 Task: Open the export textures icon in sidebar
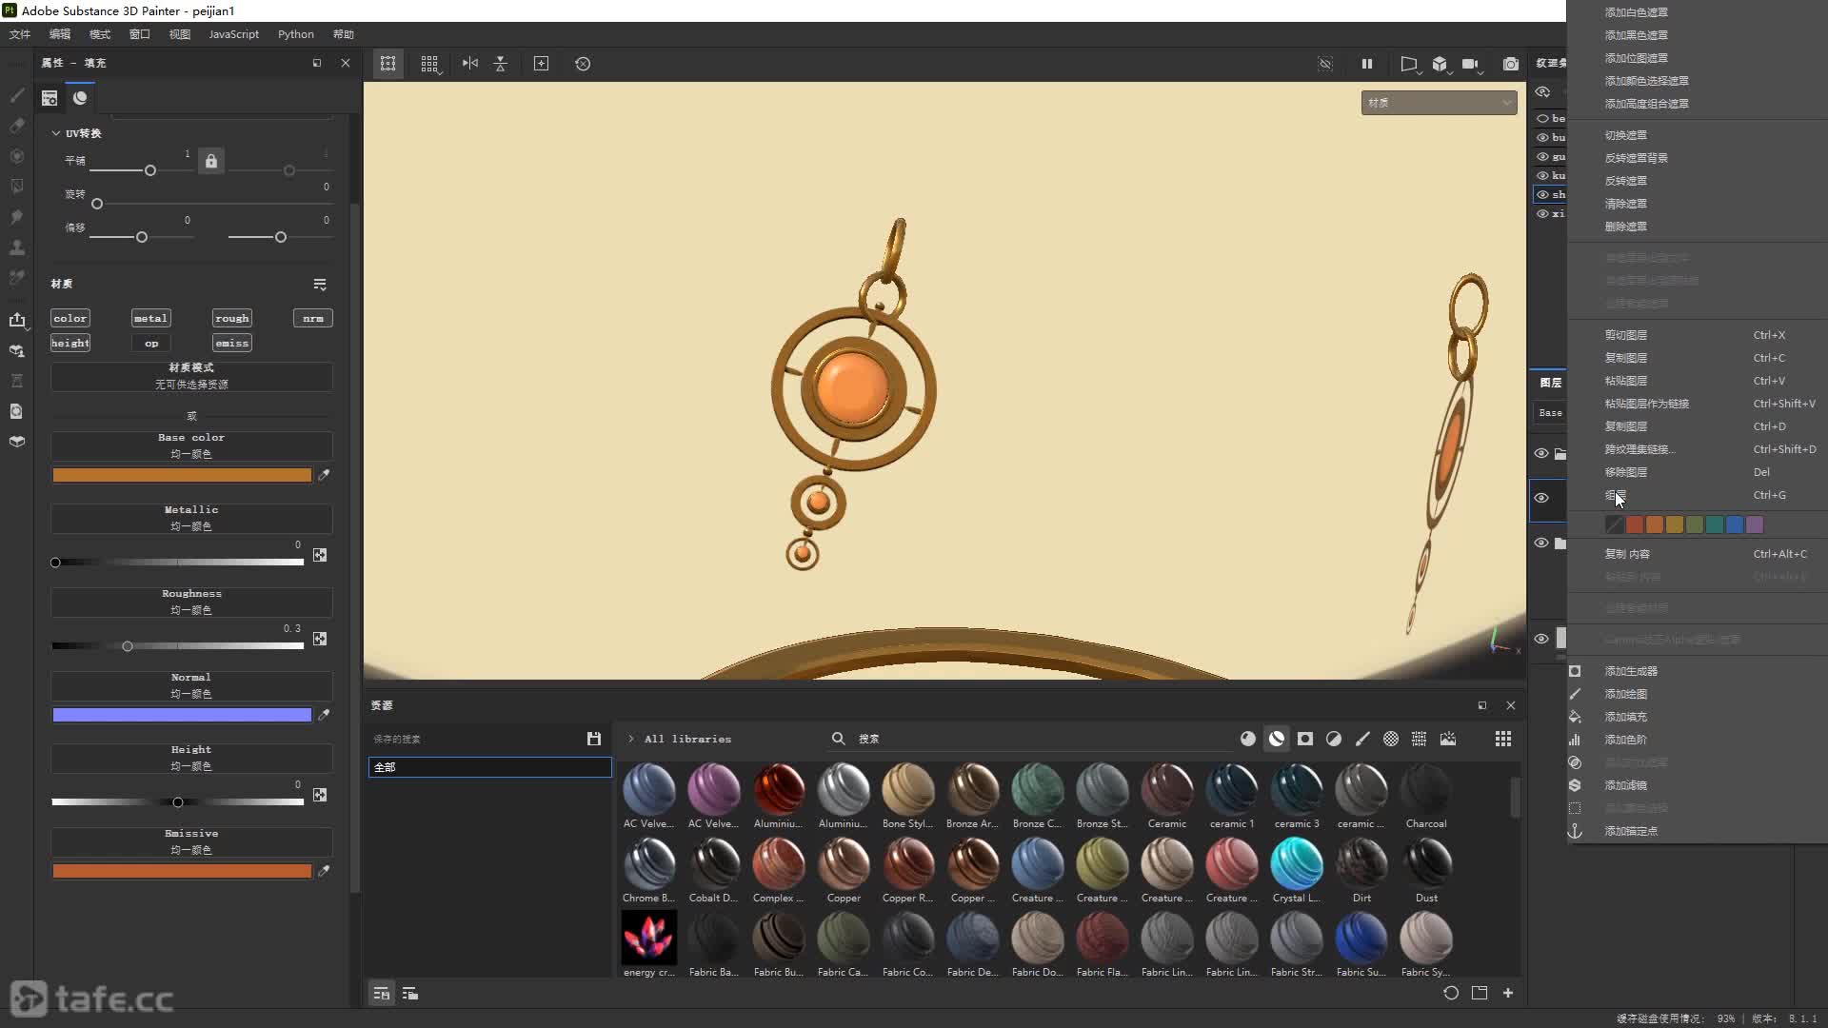[x=16, y=320]
